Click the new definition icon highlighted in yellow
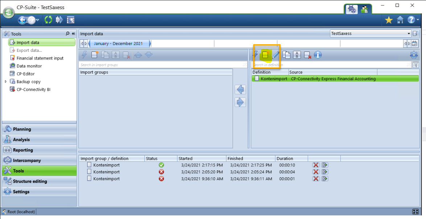426x219 pixels. (265, 55)
